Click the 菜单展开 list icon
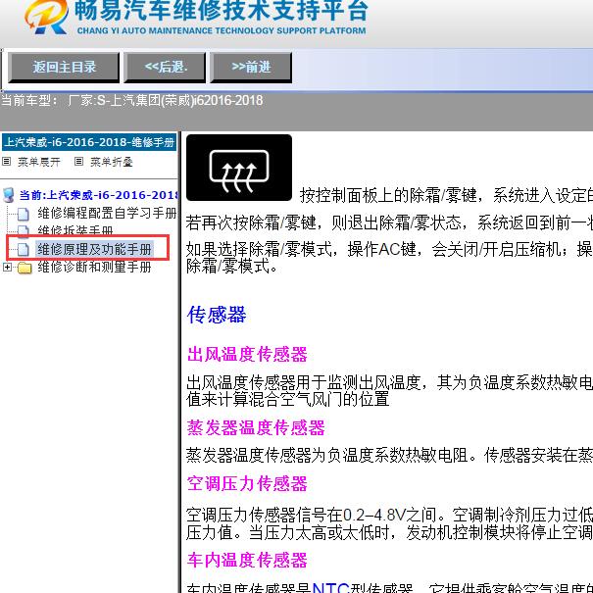This screenshot has height=593, width=593. (6, 162)
